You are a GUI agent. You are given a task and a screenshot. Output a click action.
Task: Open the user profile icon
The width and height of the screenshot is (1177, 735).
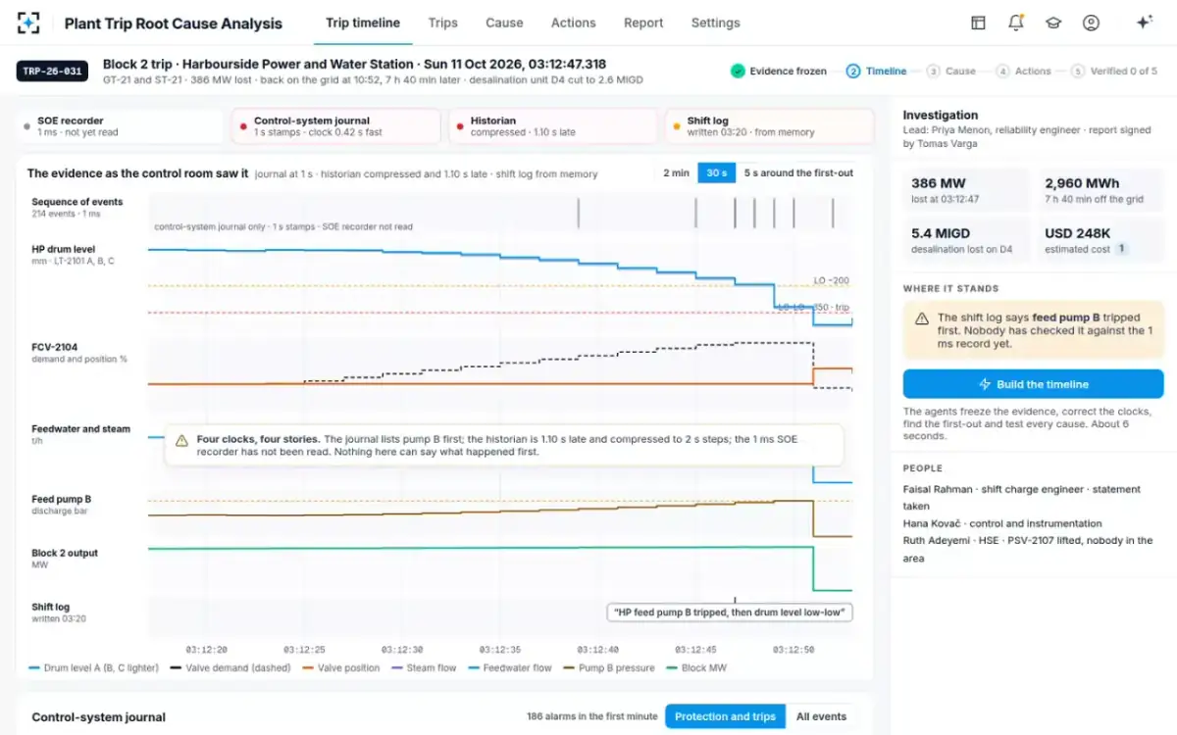click(x=1091, y=23)
